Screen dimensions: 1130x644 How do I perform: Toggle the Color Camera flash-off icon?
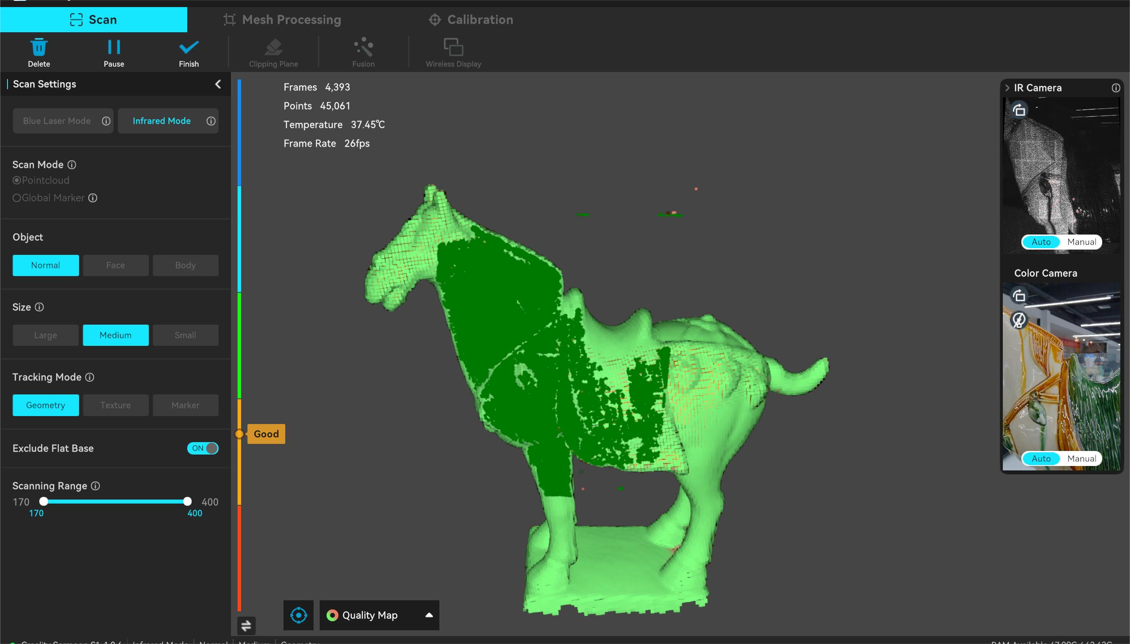(1019, 319)
